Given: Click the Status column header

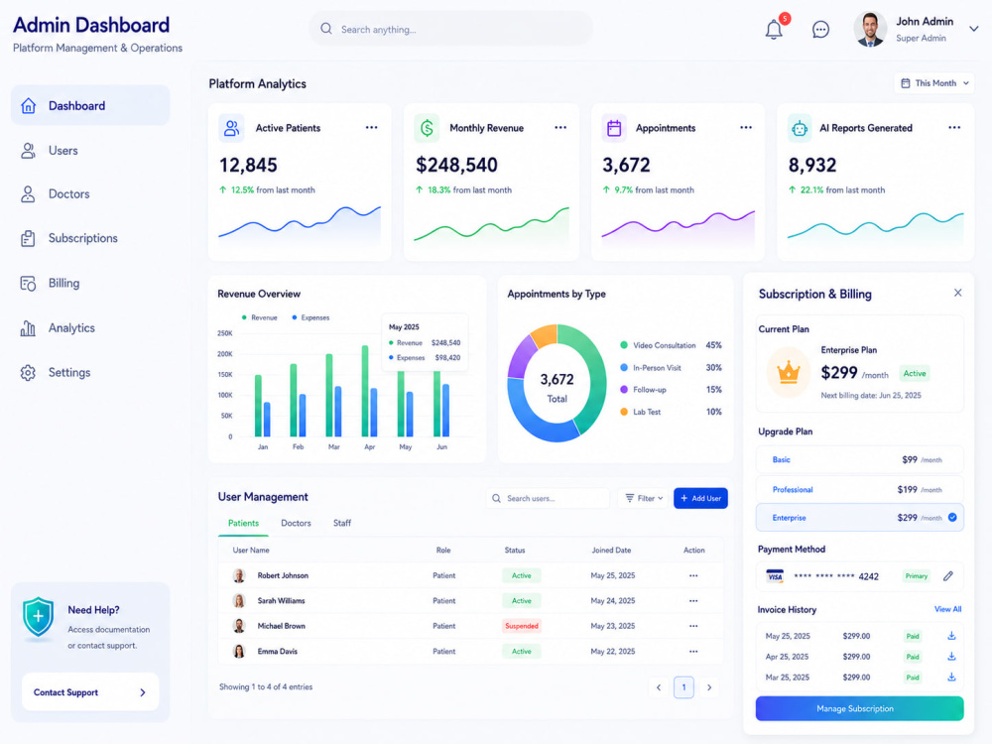Looking at the screenshot, I should click(x=514, y=551).
